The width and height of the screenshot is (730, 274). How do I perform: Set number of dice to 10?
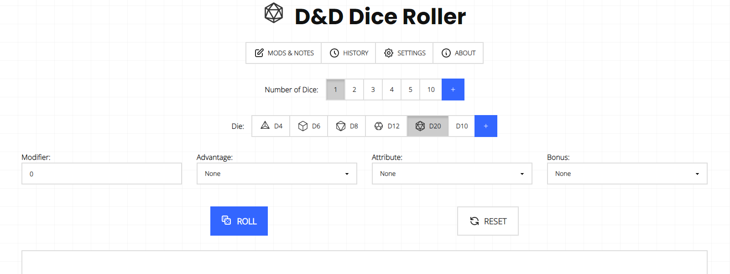click(431, 90)
